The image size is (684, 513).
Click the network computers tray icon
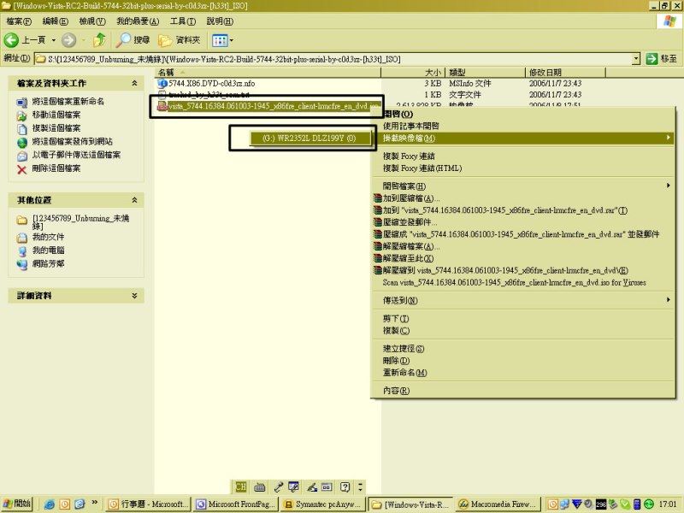click(x=565, y=504)
